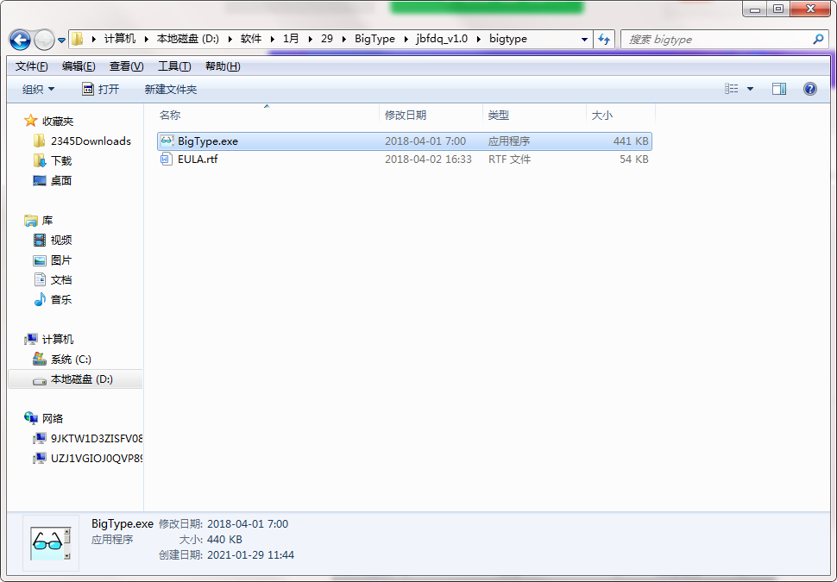Expand arrow between BigType and jbfdq_v1.0
837x582 pixels.
pyautogui.click(x=406, y=39)
